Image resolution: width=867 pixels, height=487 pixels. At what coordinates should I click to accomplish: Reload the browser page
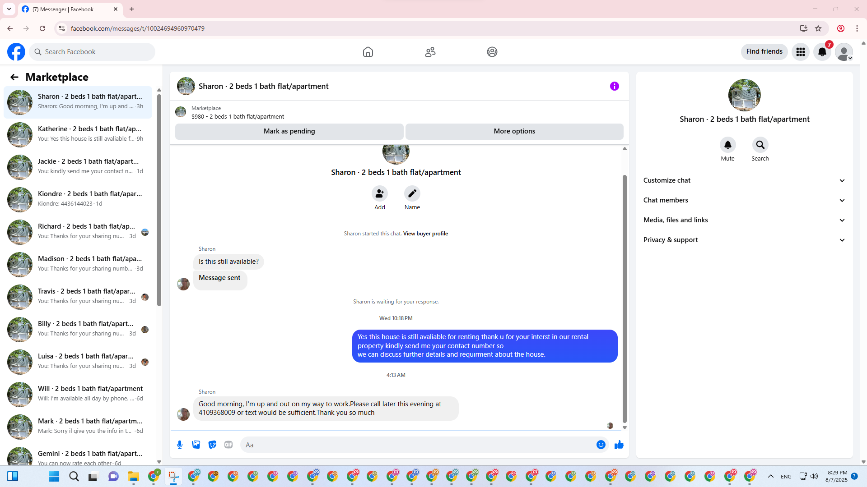tap(42, 28)
